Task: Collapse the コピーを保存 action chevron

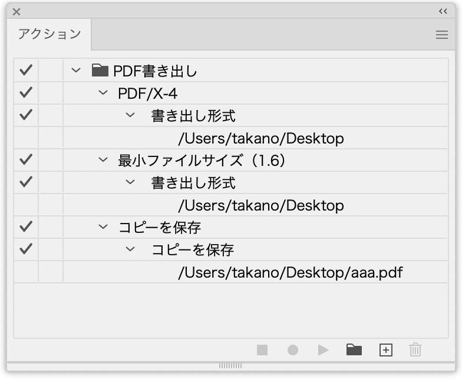Action: 103,227
